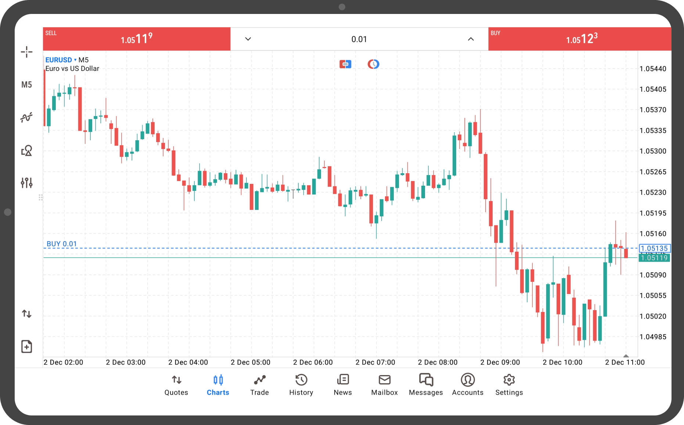Open the History tab
The height and width of the screenshot is (425, 684).
(301, 385)
